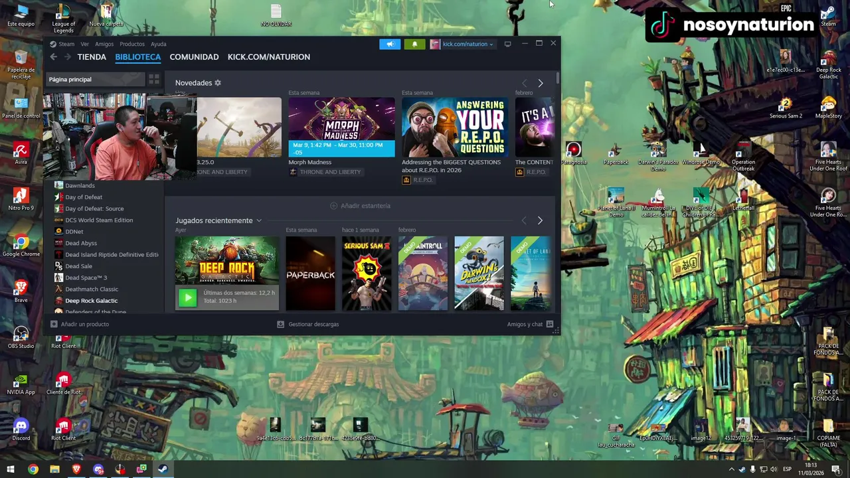Show next Jugados recientemente items arrow
The image size is (850, 478).
click(x=539, y=220)
